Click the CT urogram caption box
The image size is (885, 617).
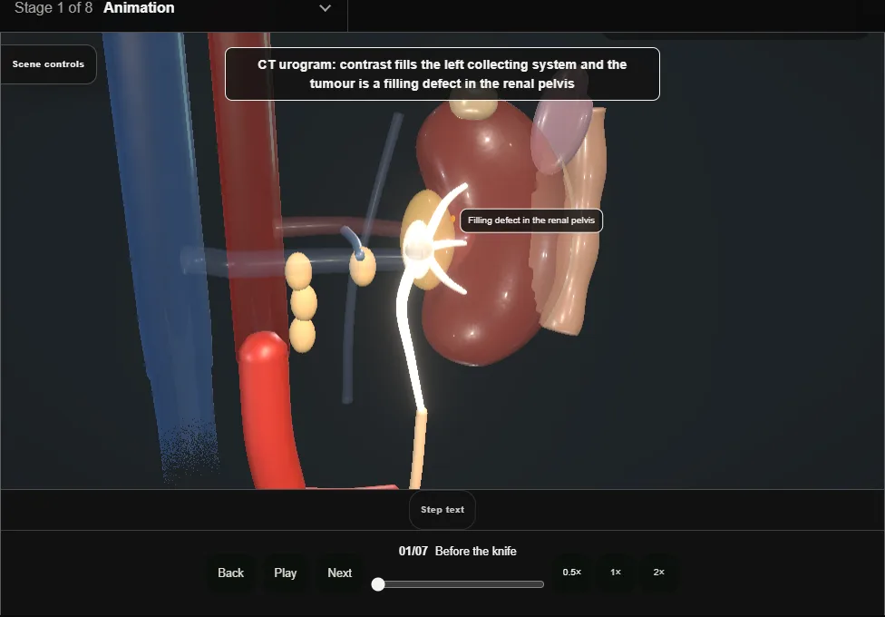click(442, 74)
